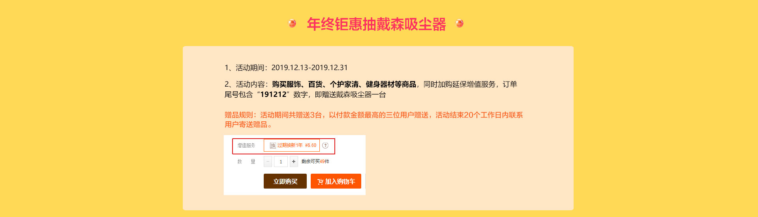The image size is (758, 217).
Task: Click the orange orb left of the headline
Action: (292, 23)
